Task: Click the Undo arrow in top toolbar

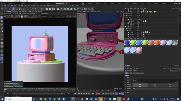Action: (x=3, y=9)
